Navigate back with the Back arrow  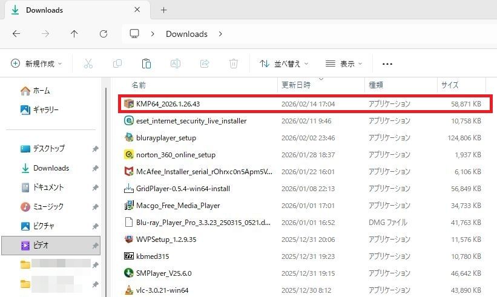click(16, 34)
